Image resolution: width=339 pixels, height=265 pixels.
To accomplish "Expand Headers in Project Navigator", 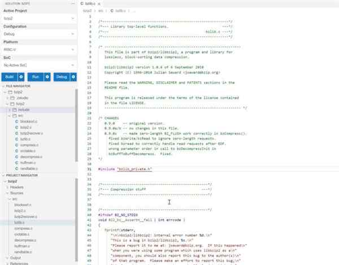I will click(x=7, y=187).
